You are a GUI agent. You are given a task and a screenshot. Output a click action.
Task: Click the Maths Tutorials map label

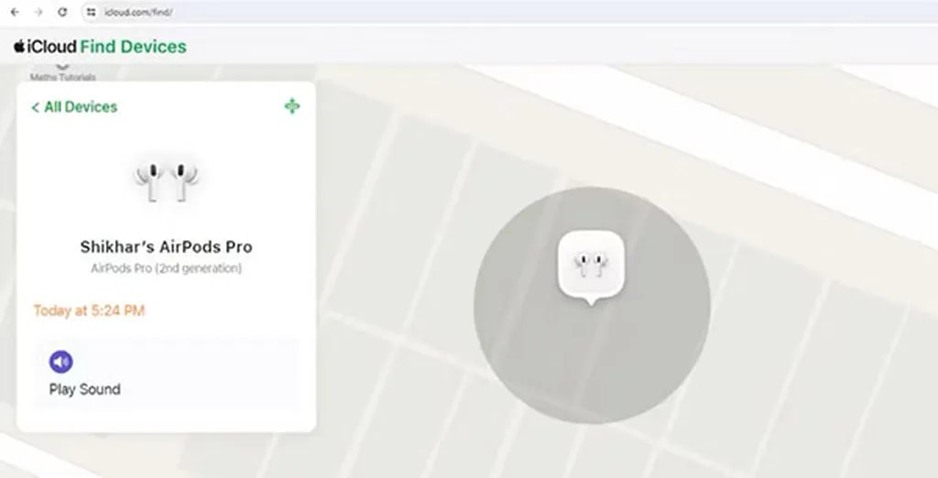[63, 77]
